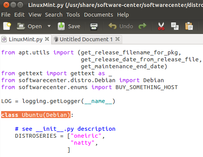
Task: Switch to the LinuxMint.py tab
Action: coord(26,39)
